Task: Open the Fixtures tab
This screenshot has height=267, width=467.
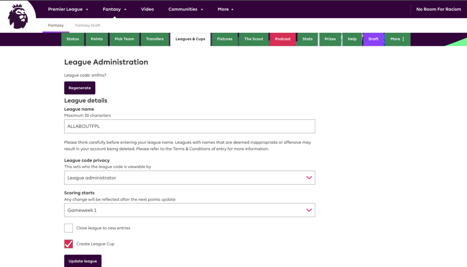Action: click(x=224, y=39)
